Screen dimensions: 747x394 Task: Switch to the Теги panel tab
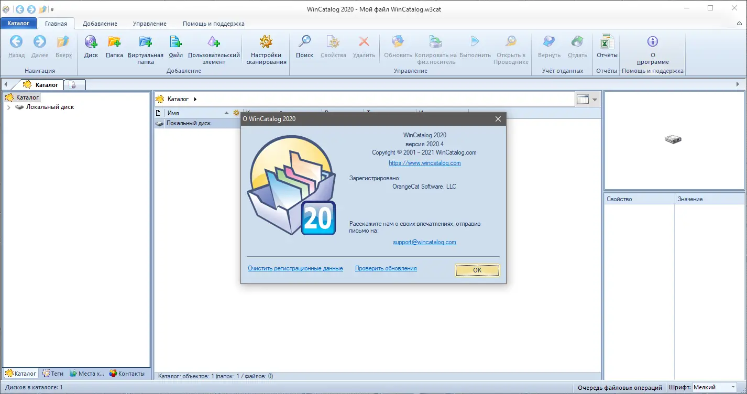(x=52, y=373)
